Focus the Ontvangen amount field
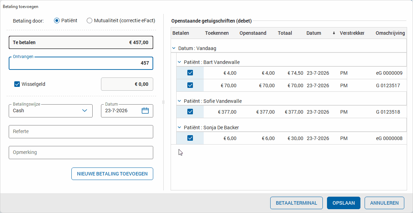Screen dimensions: 413x213 81,63
